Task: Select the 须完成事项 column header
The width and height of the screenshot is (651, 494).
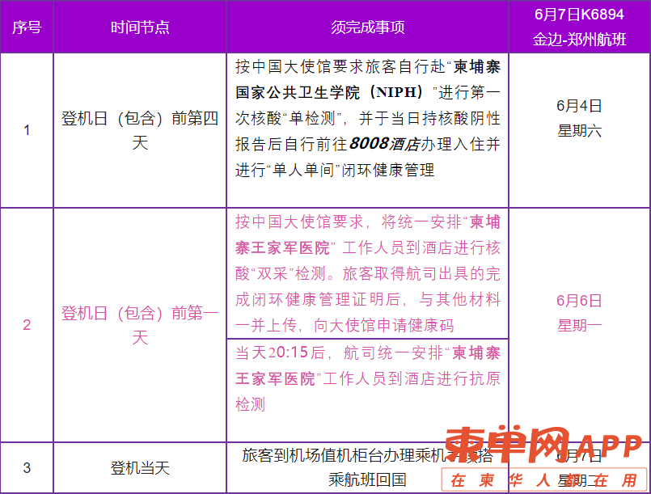Action: tap(367, 27)
